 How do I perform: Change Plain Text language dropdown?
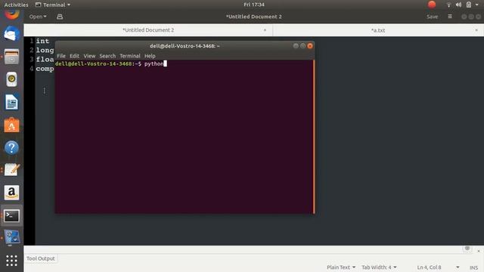point(341,267)
